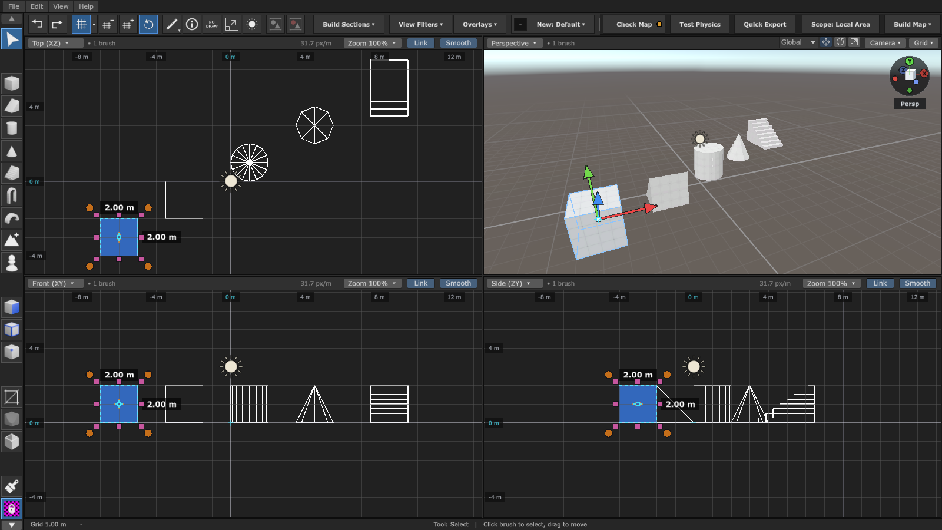Click the decrease grid size icon
The image size is (942, 530).
pyautogui.click(x=107, y=24)
